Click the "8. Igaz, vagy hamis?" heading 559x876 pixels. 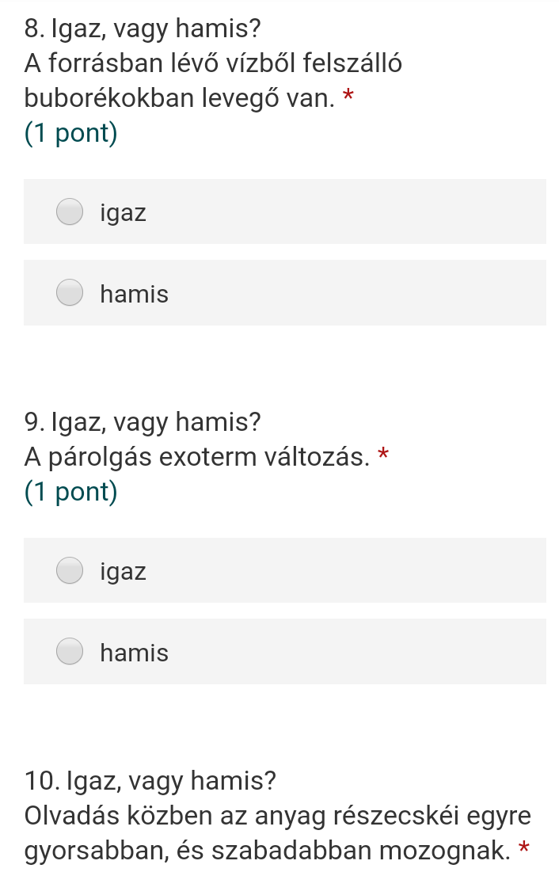pos(142,30)
